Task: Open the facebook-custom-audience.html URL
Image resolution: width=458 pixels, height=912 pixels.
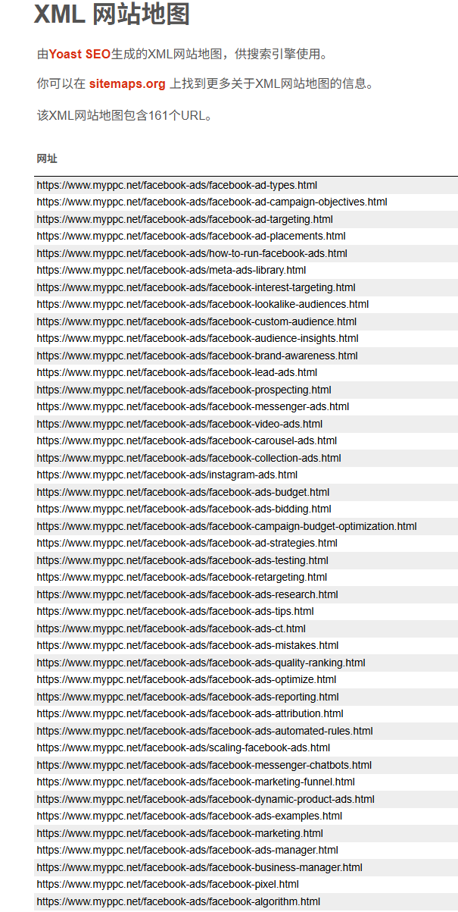Action: point(197,321)
